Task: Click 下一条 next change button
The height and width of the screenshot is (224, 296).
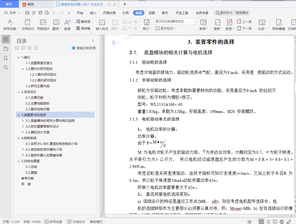Action: coord(244,29)
